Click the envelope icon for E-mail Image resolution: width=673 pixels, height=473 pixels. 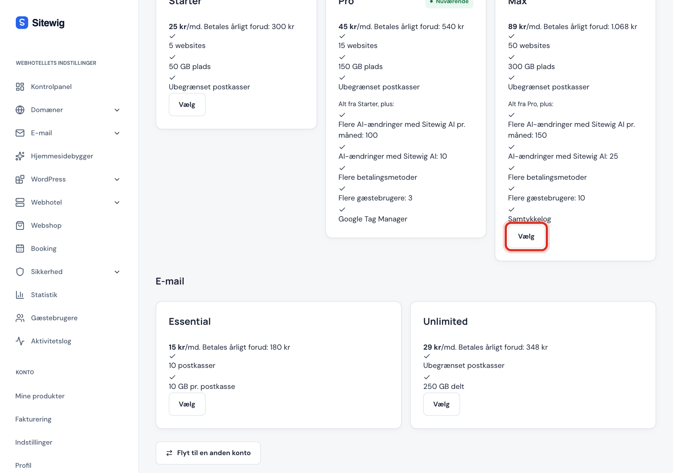pyautogui.click(x=20, y=133)
